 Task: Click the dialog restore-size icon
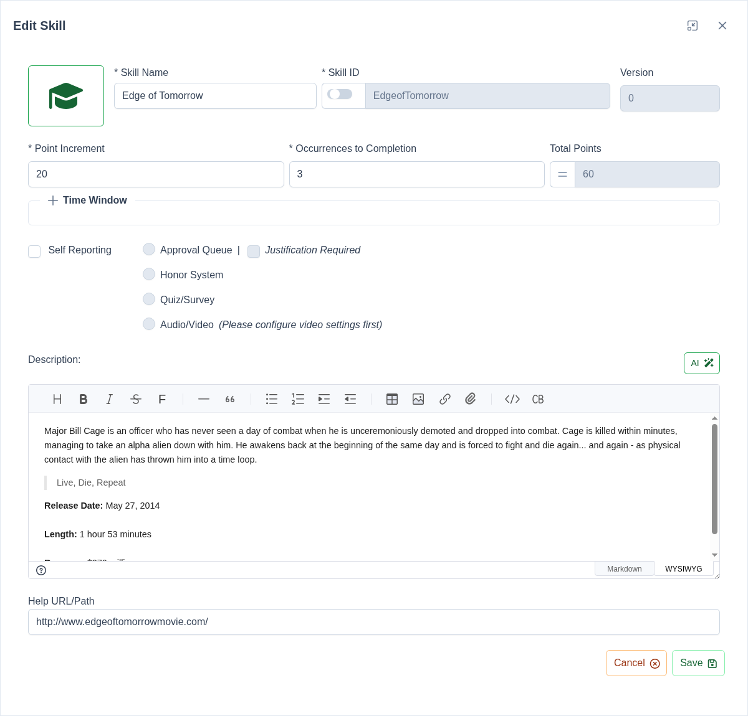point(693,26)
